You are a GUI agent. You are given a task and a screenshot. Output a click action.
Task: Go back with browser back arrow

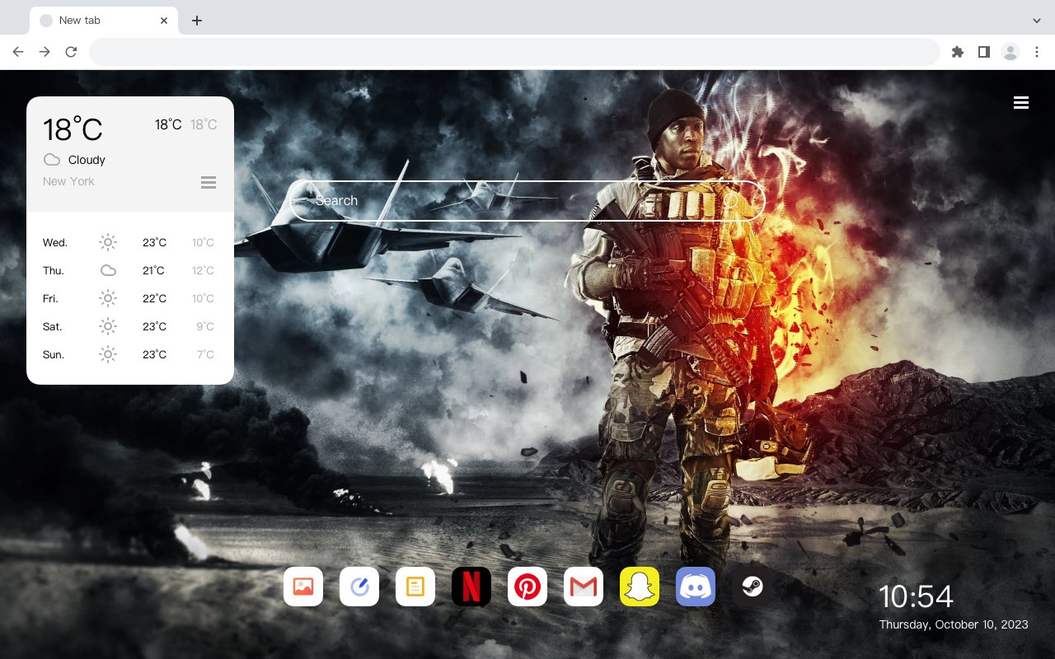click(18, 52)
